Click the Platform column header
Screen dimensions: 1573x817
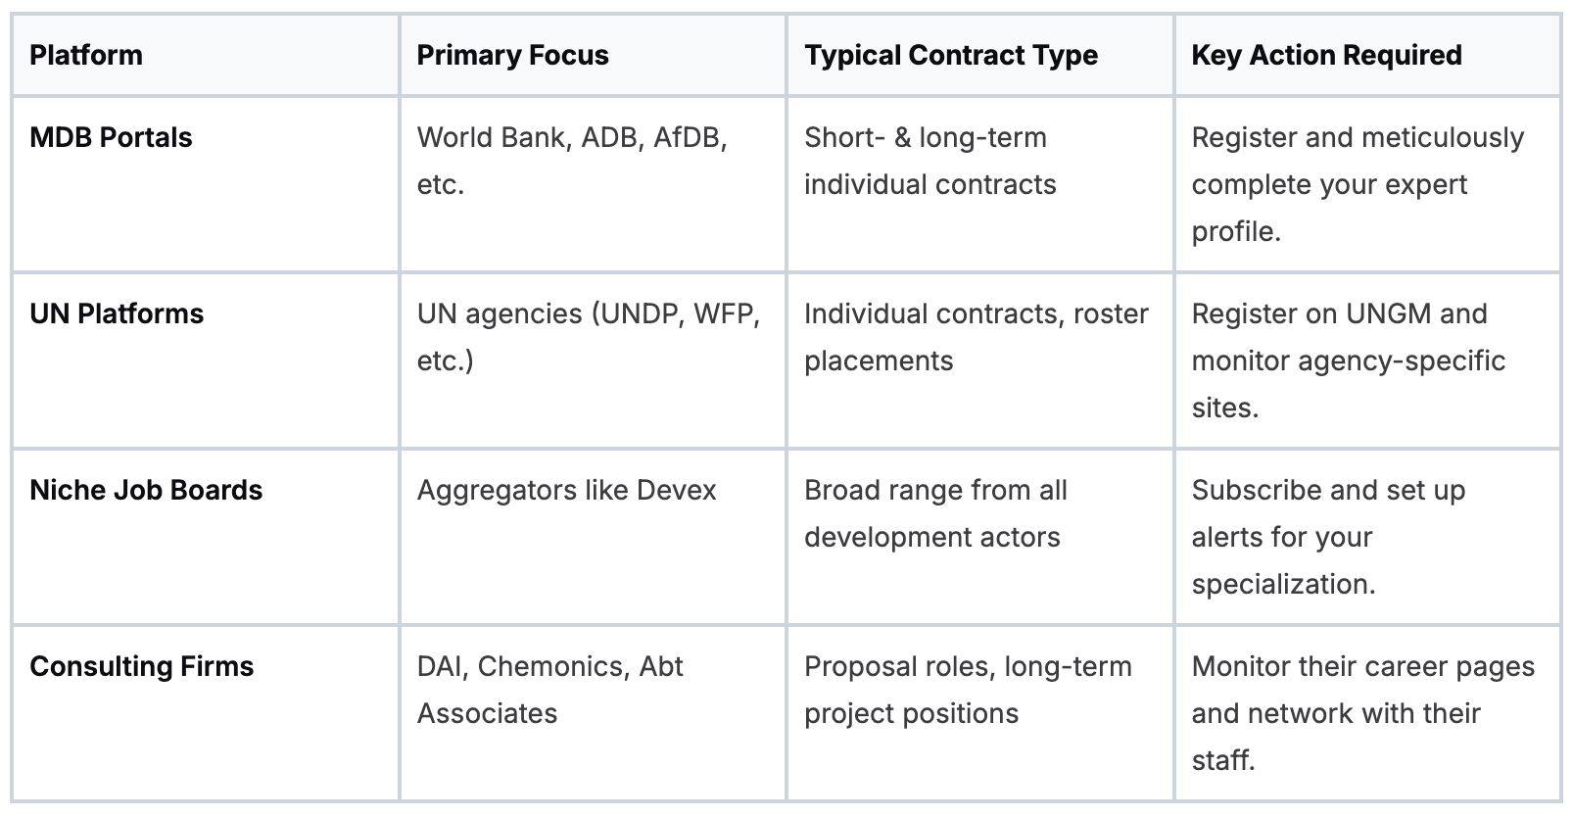[86, 56]
